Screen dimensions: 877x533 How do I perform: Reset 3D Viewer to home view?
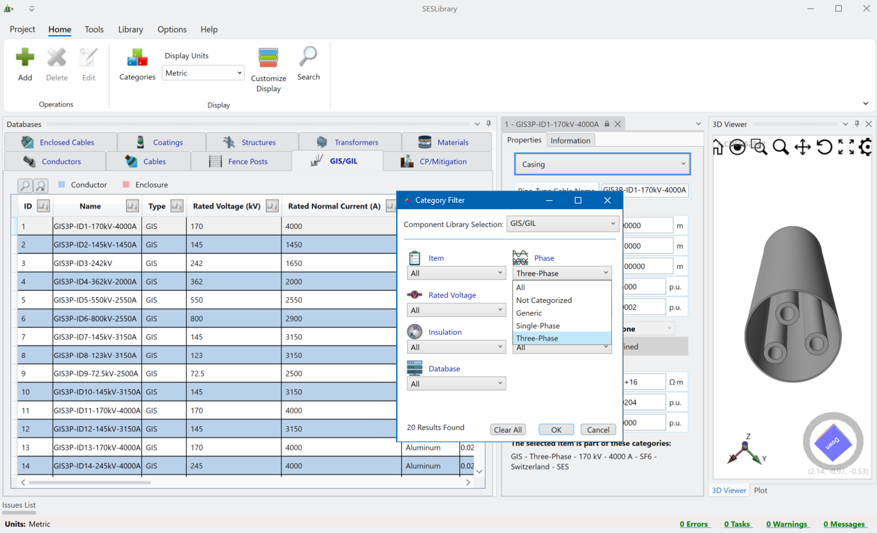tap(718, 147)
